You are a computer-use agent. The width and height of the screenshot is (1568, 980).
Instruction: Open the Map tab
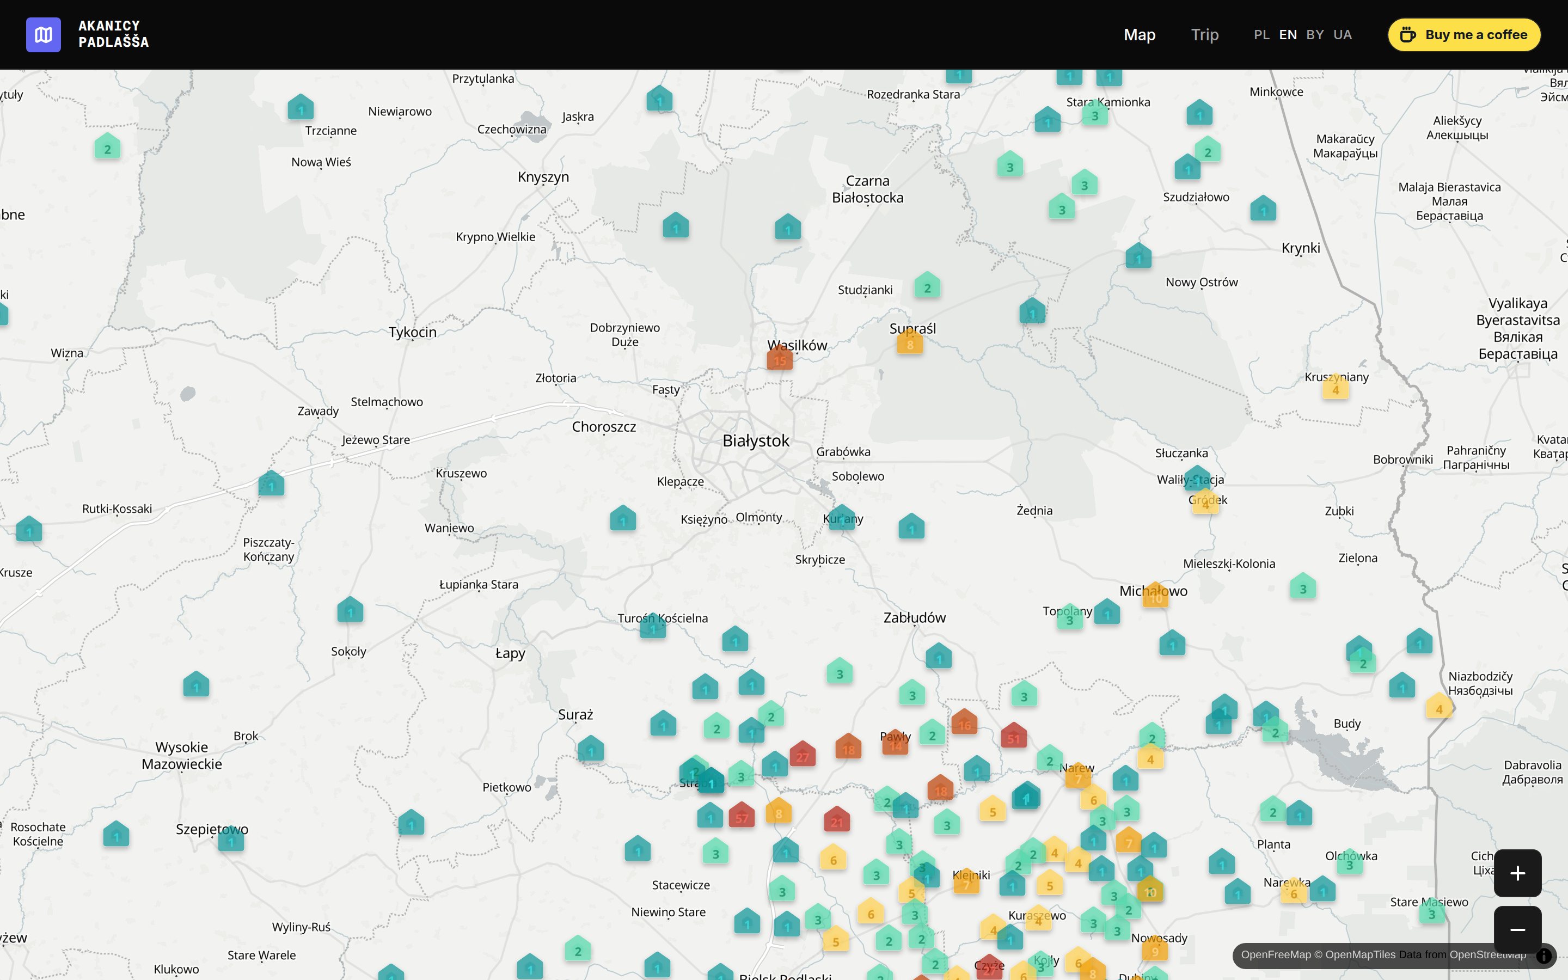(x=1139, y=34)
